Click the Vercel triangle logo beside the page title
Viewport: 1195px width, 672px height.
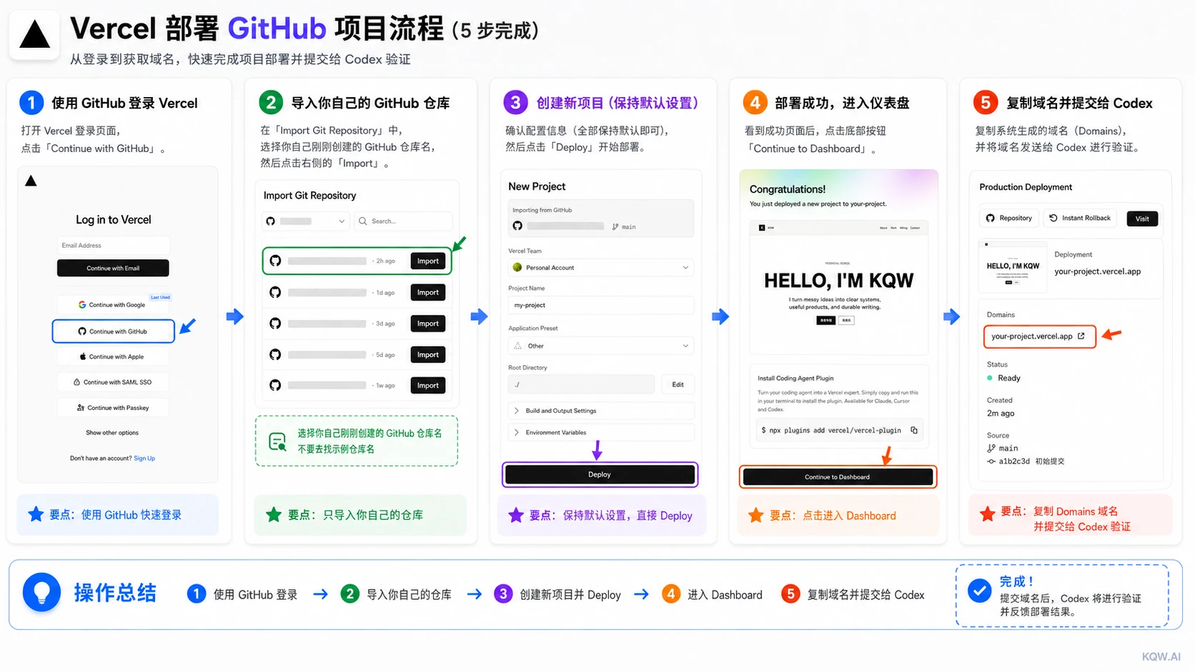[x=34, y=34]
